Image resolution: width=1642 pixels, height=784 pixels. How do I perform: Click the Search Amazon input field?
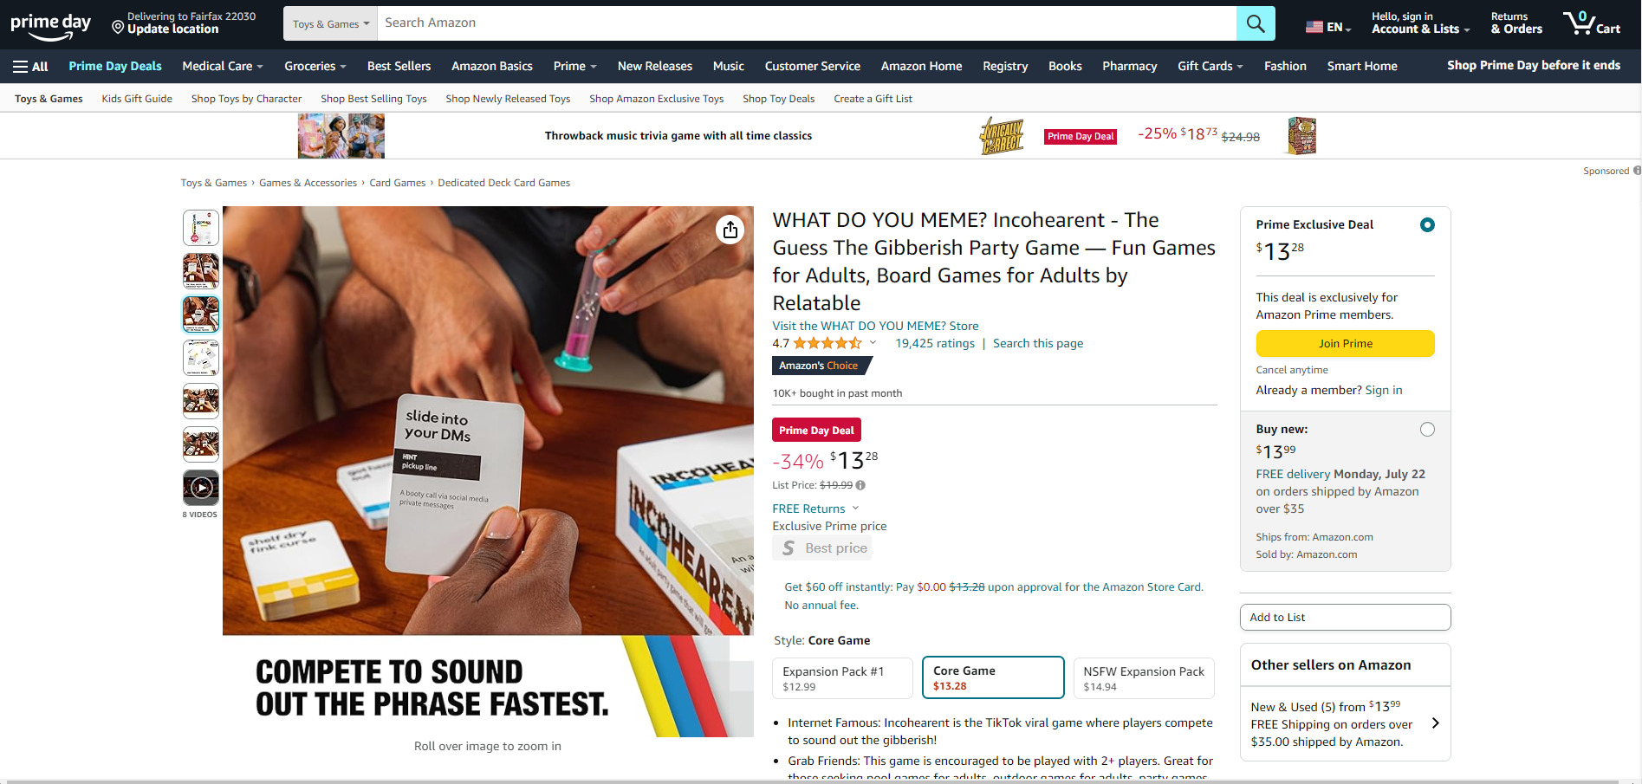807,23
